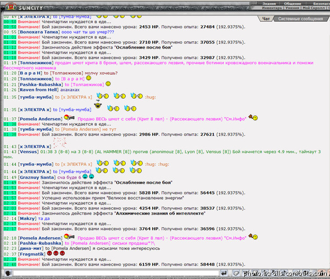The height and width of the screenshot is (279, 330).
Task: Select nickname В а р а Н sending at 01:20
Action: 30,73
